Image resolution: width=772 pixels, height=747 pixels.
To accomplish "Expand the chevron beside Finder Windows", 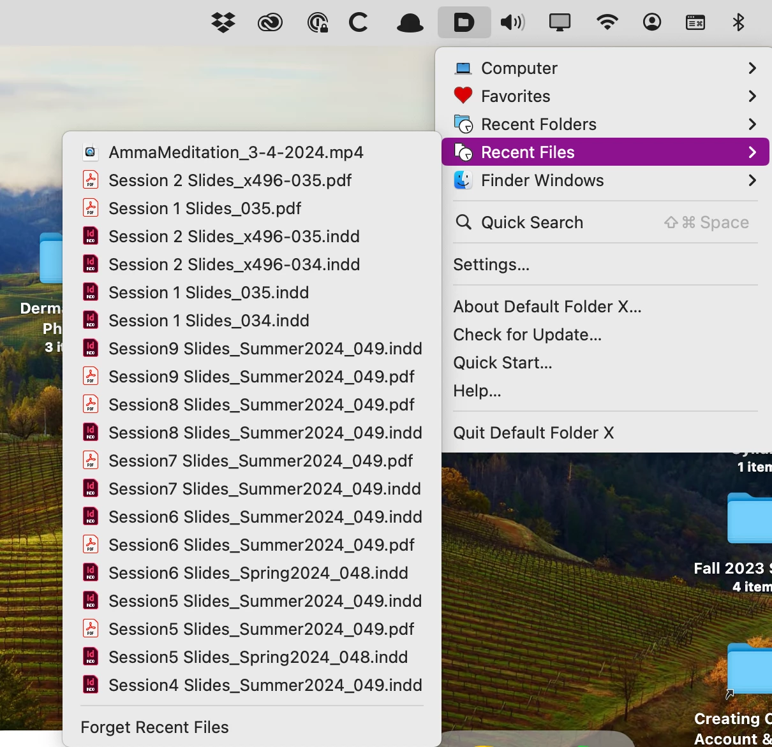I will point(752,180).
